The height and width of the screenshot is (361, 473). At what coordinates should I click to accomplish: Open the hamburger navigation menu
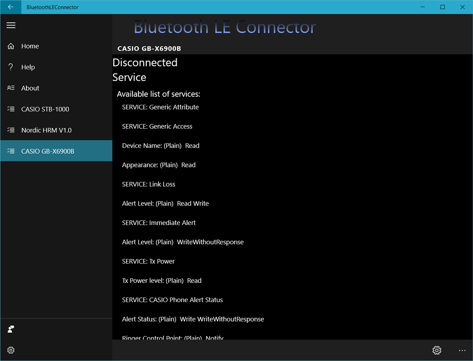click(x=11, y=25)
